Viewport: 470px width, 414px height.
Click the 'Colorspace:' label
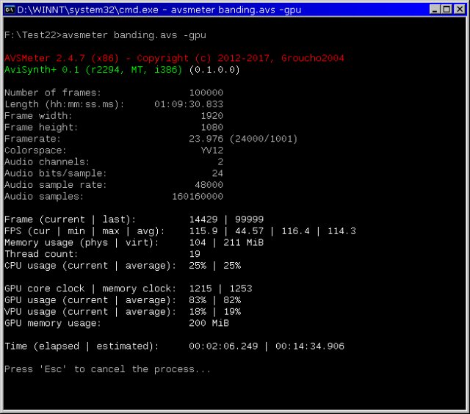pyautogui.click(x=35, y=150)
